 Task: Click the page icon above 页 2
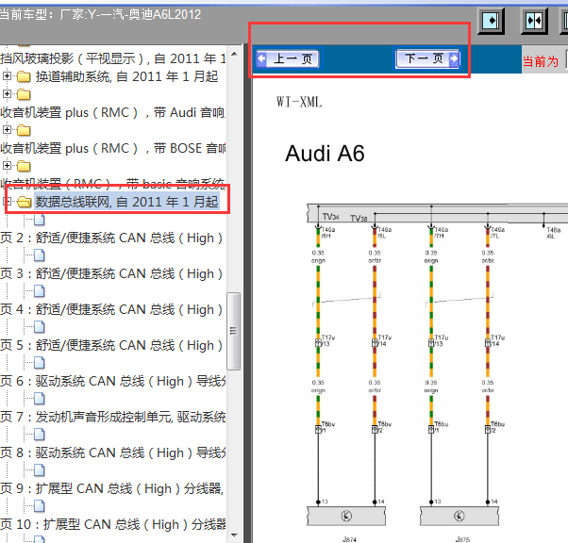39,220
